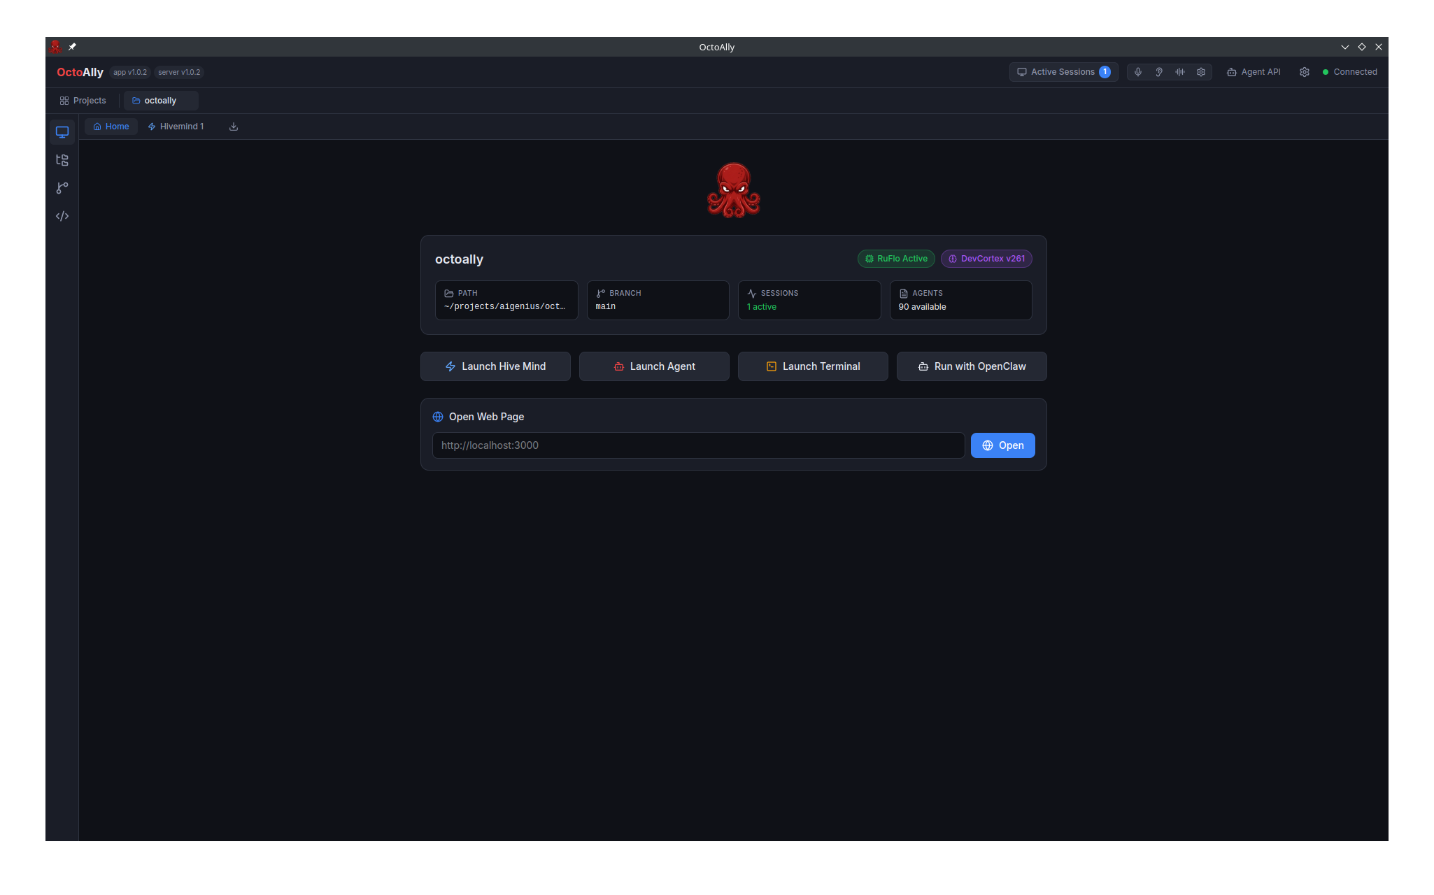Open the git branch sidebar icon
This screenshot has height=895, width=1434.
point(62,188)
